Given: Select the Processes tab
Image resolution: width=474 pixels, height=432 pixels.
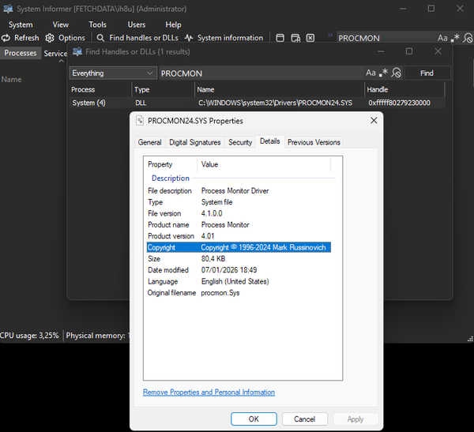Looking at the screenshot, I should [x=21, y=53].
